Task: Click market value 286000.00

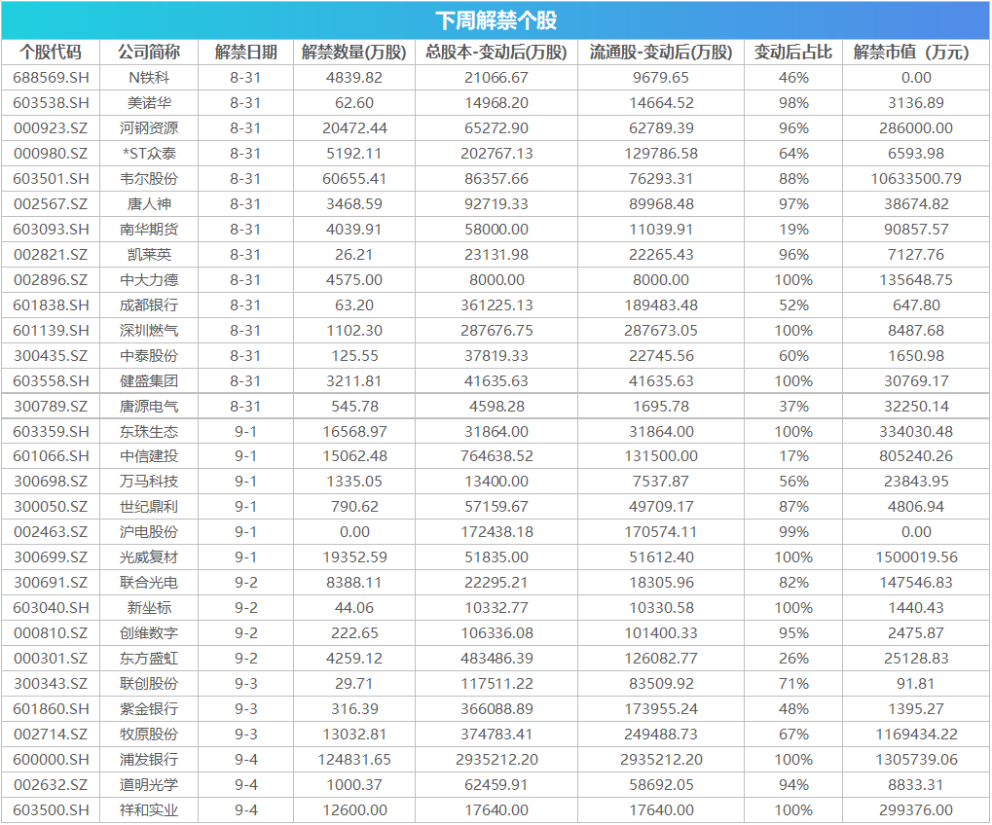Action: 915,128
